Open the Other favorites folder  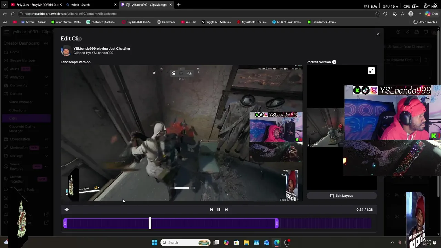[425, 22]
